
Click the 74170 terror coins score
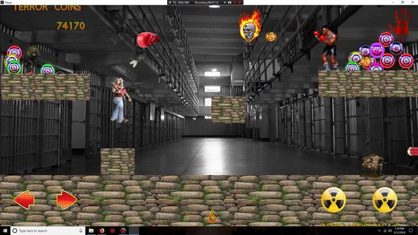[x=71, y=26]
